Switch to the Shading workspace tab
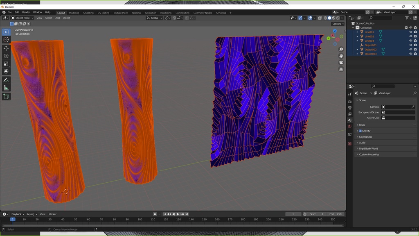The image size is (419, 236). (136, 13)
